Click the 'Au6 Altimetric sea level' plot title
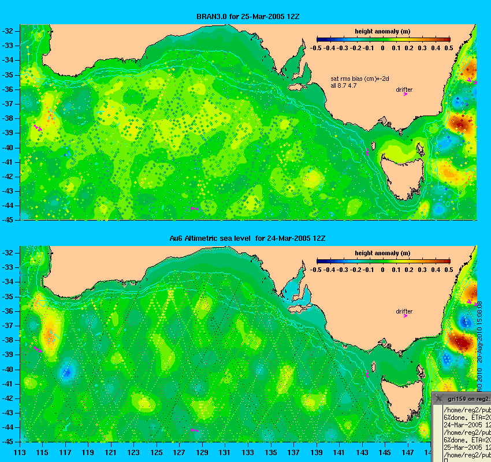This screenshot has width=491, height=462. coord(210,238)
